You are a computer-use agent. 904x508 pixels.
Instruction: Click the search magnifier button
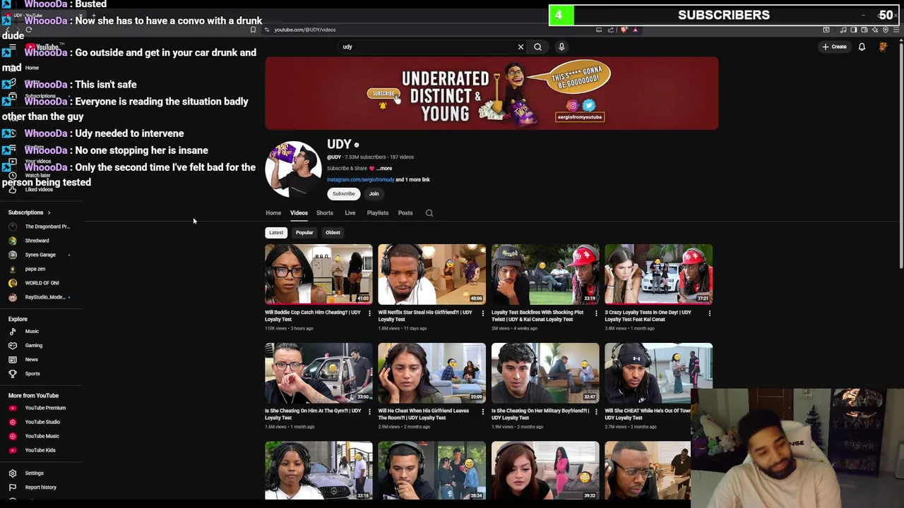pos(537,47)
